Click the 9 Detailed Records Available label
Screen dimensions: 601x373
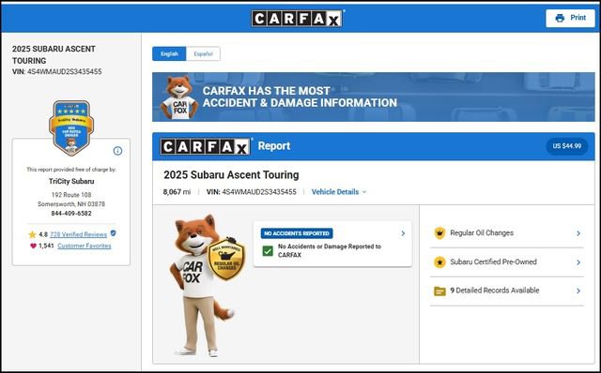pyautogui.click(x=495, y=291)
